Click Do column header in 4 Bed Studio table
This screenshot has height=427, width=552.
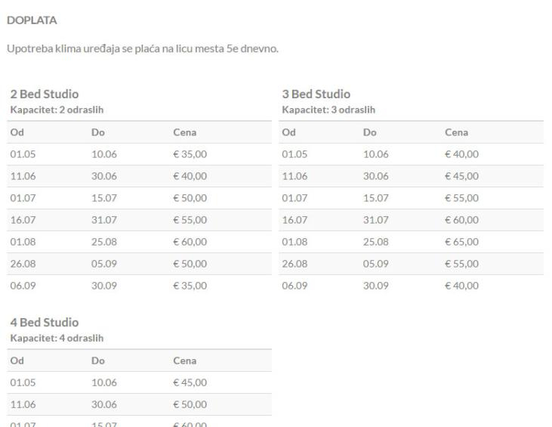click(x=96, y=361)
